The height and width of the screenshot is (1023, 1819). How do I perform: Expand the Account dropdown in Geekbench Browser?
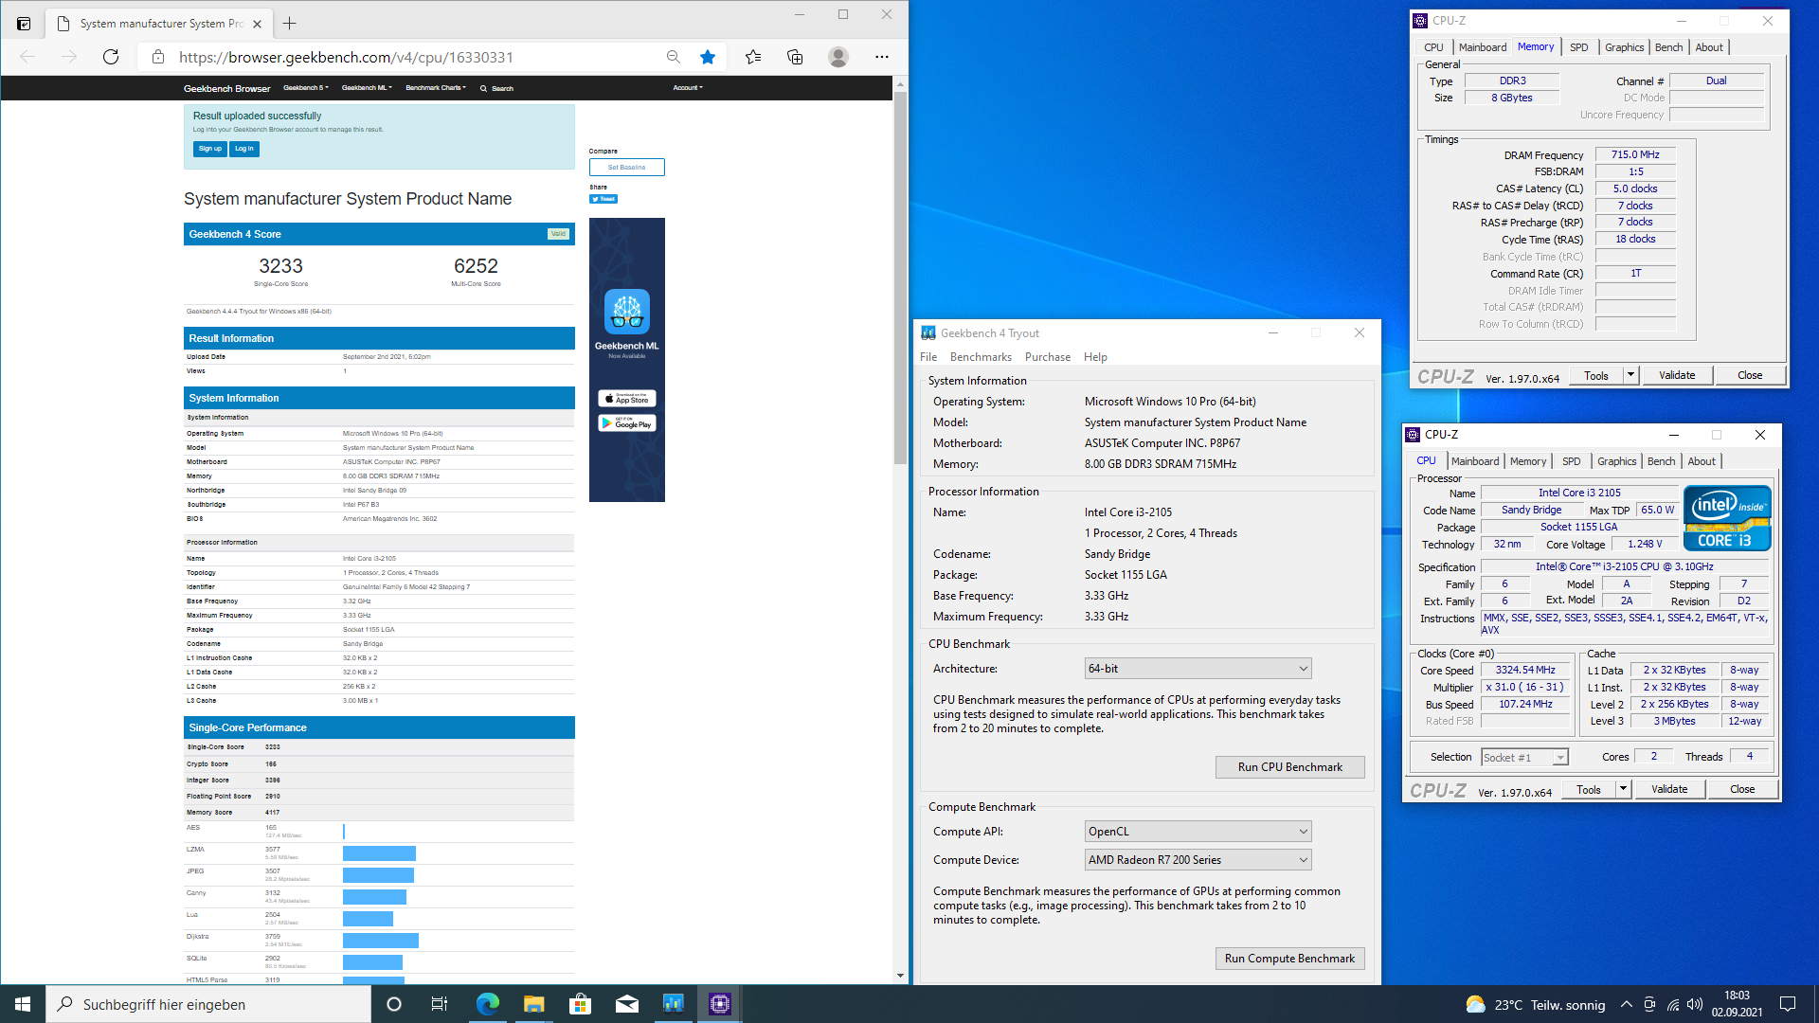pos(688,88)
